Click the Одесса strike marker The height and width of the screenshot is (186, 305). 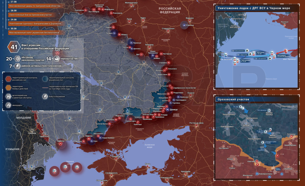tap(60, 144)
